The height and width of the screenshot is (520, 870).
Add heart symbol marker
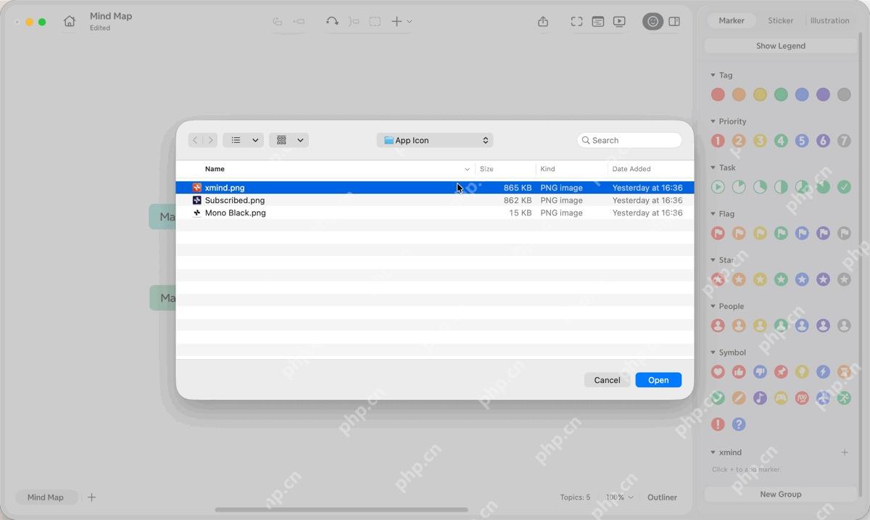click(718, 372)
